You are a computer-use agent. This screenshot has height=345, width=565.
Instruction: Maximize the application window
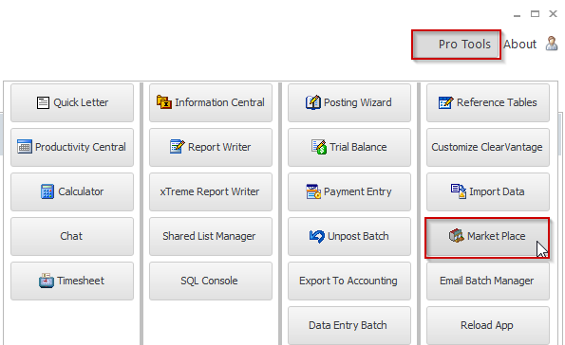[536, 14]
